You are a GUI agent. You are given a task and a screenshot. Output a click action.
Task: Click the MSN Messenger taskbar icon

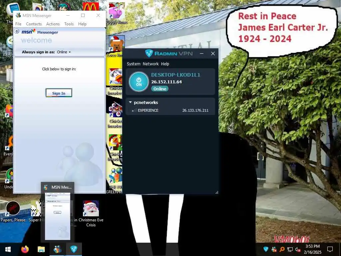pos(57,249)
